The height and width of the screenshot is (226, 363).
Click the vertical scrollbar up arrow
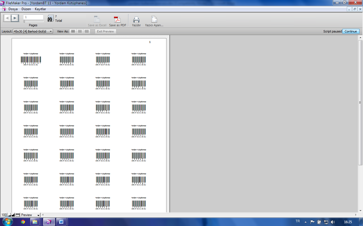tap(360, 37)
